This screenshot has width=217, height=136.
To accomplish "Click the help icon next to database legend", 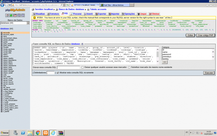I will point(82,44).
